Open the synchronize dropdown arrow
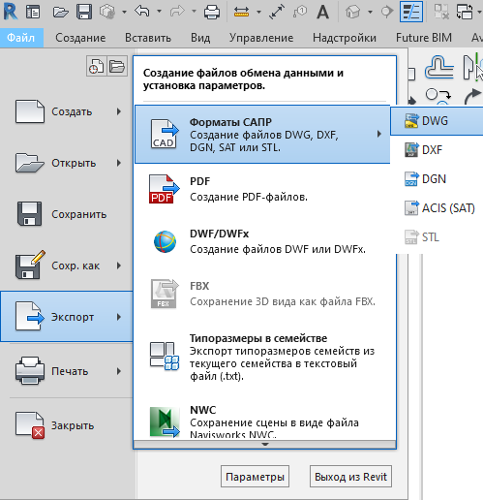This screenshot has width=483, height=500. pos(124,12)
